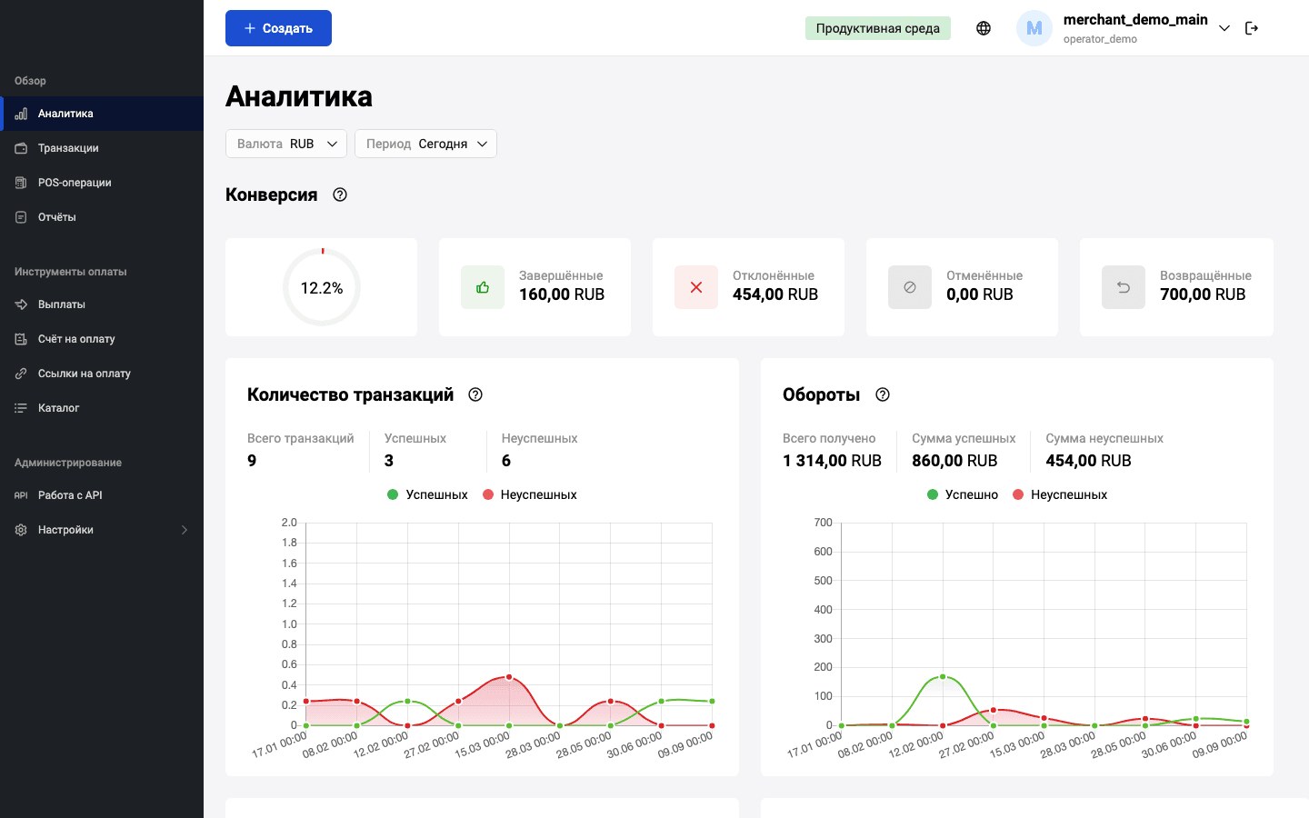Click the logout icon

[1252, 28]
